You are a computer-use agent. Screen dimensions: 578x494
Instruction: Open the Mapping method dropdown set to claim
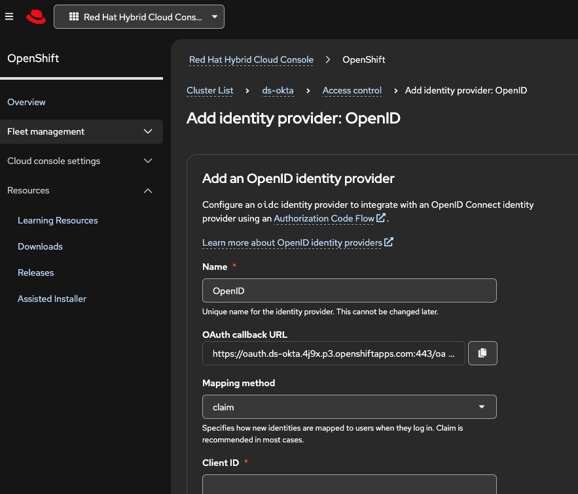pyautogui.click(x=349, y=406)
